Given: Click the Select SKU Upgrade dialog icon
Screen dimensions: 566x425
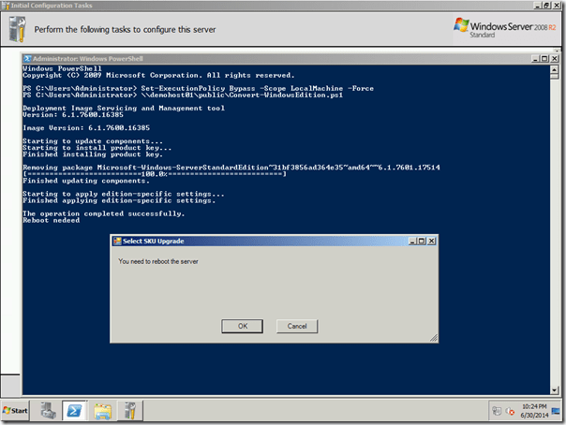Looking at the screenshot, I should click(116, 241).
